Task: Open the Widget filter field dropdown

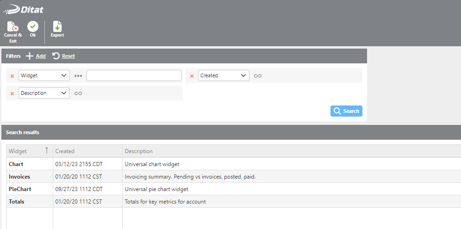Action: pos(44,75)
